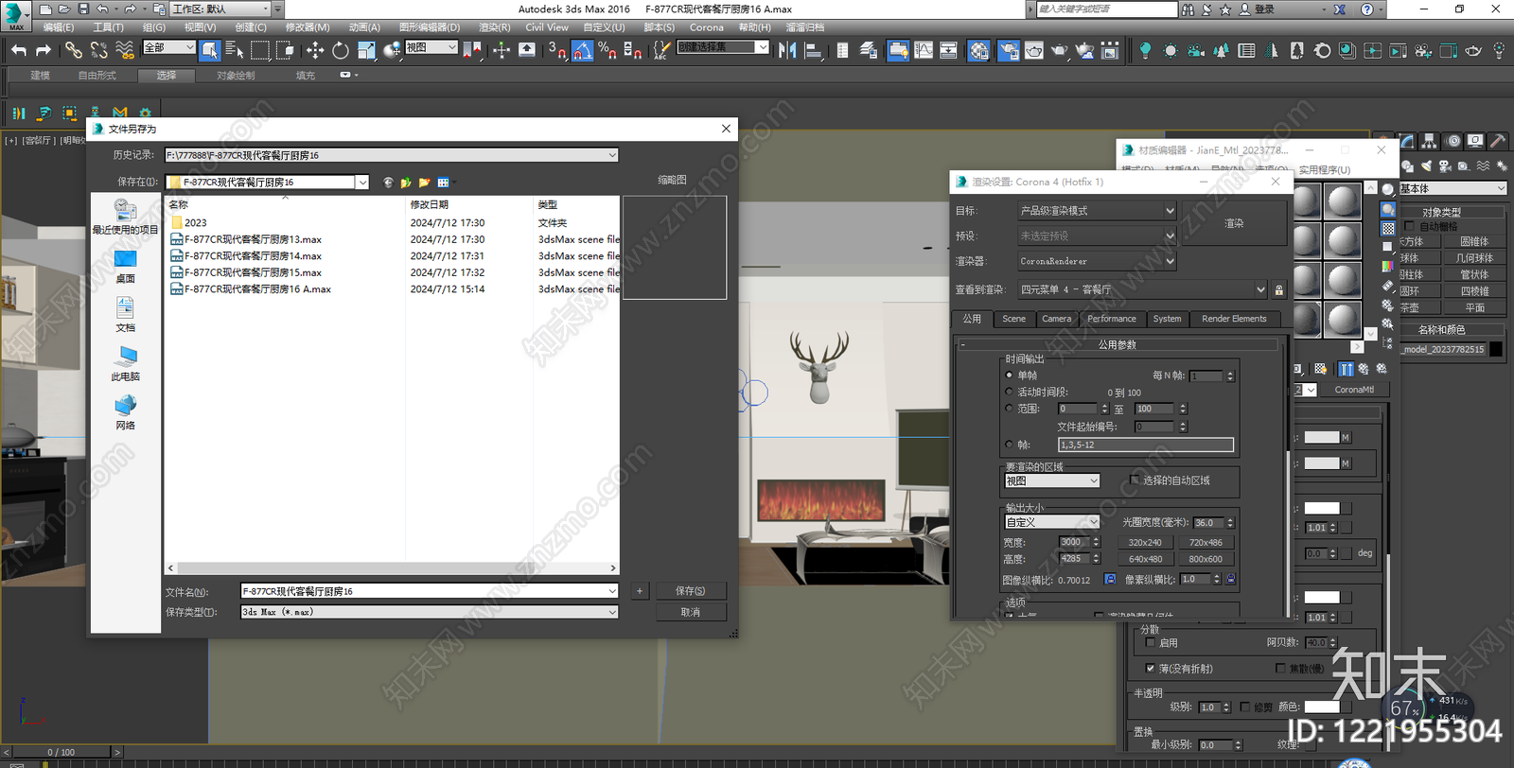The height and width of the screenshot is (768, 1514).
Task: Click the Bind to Space Warp icon
Action: (124, 49)
